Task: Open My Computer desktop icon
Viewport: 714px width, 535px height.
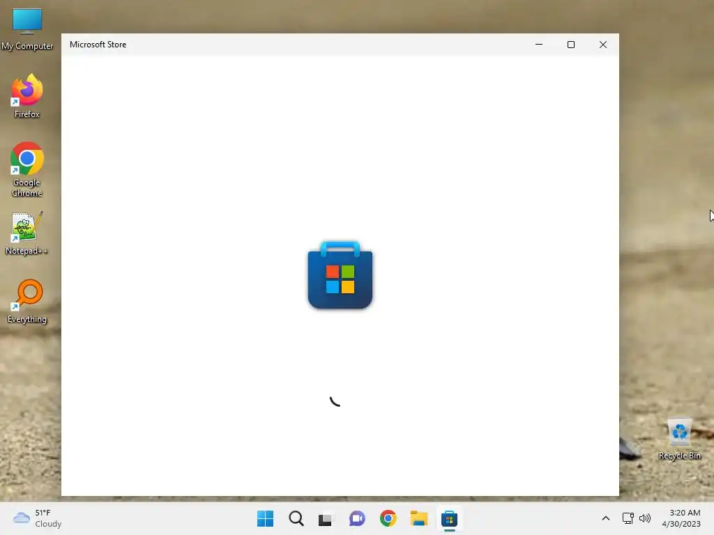Action: click(x=27, y=29)
